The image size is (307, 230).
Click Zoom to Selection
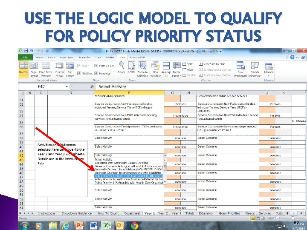click(x=142, y=69)
